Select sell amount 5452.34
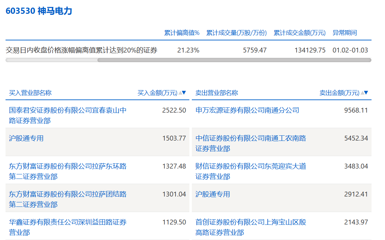 pos(356,138)
